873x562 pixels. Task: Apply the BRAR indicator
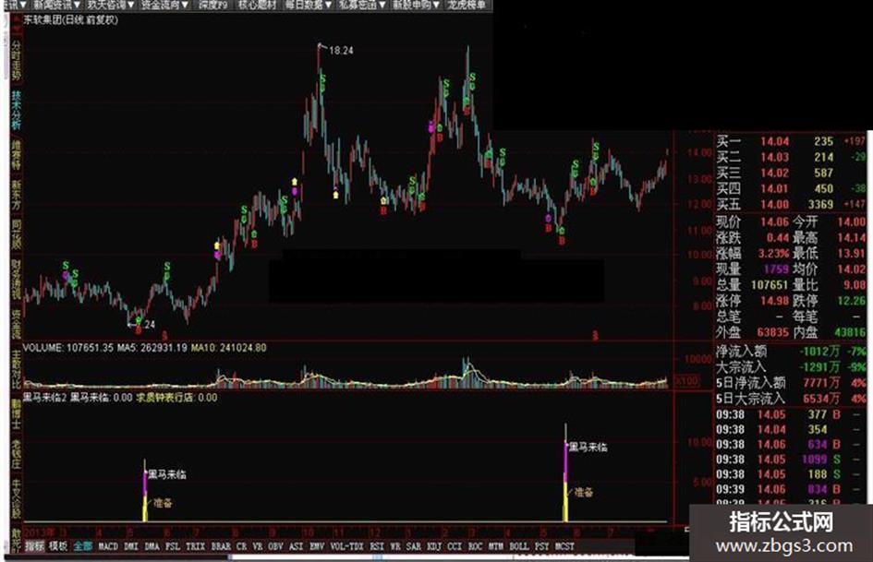pyautogui.click(x=221, y=546)
